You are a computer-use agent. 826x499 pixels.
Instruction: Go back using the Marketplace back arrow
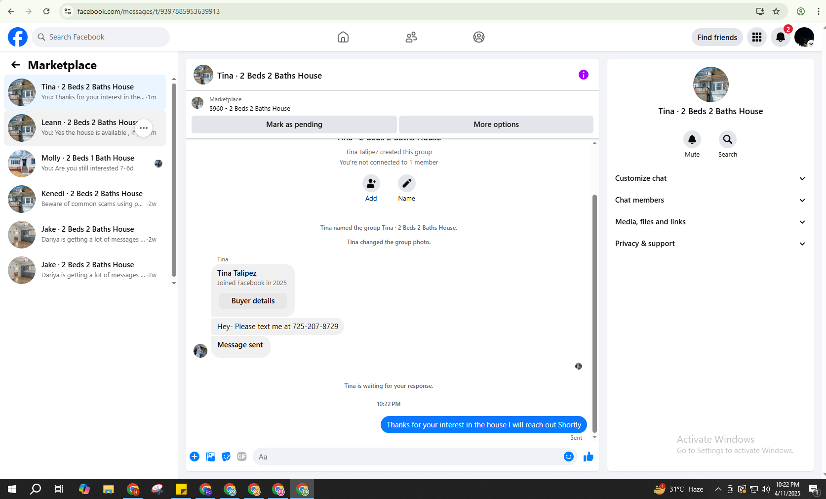[x=16, y=65]
